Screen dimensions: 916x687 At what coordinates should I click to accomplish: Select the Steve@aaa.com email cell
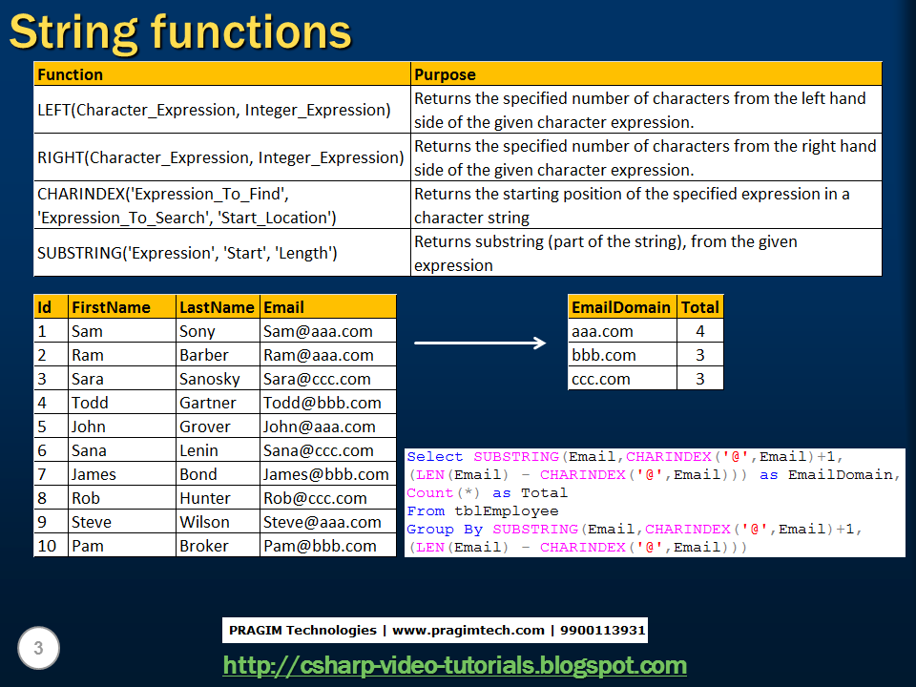pos(327,522)
